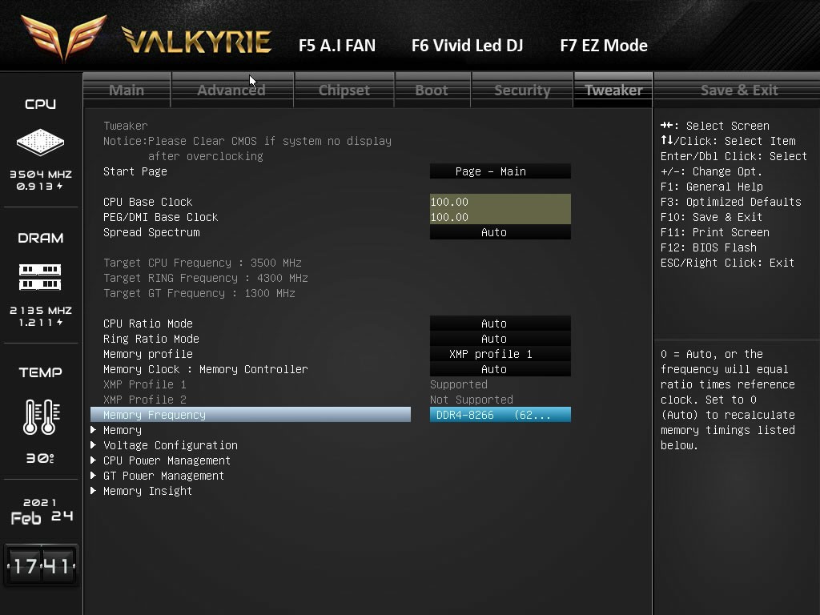Open Memory Clock : Memory Controller dropdown
Image resolution: width=820 pixels, height=615 pixels.
500,369
